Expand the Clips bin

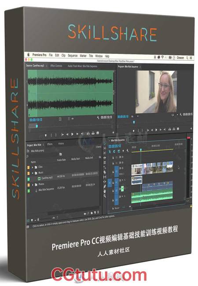tap(33, 167)
